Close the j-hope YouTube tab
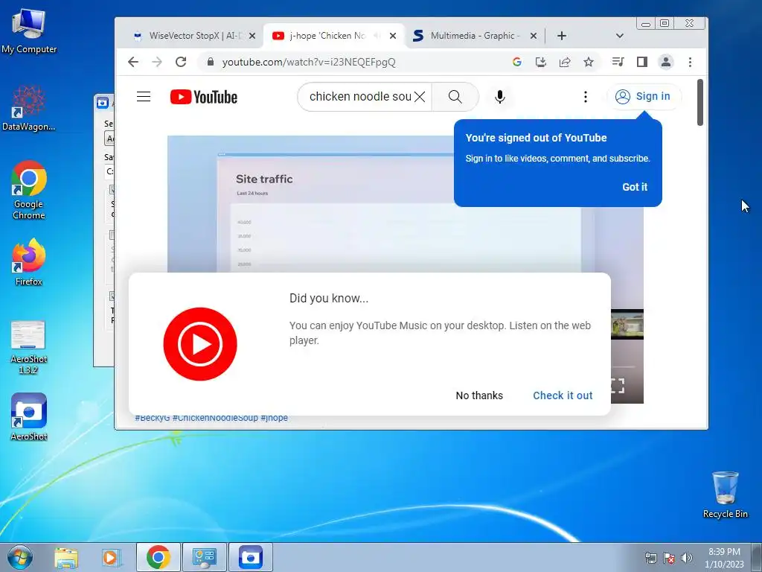Viewport: 762px width, 572px height. tap(393, 36)
